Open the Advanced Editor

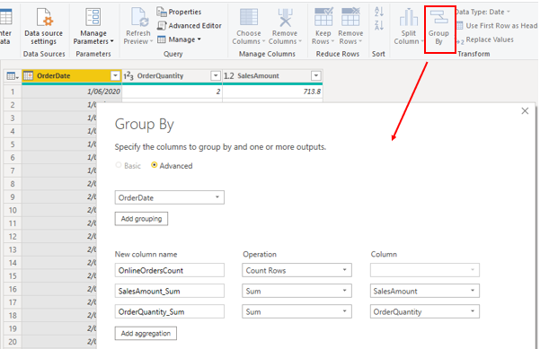tap(189, 26)
